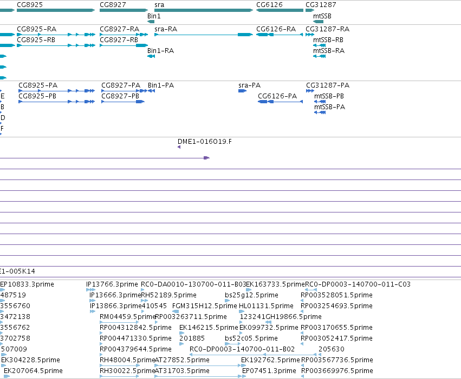Image resolution: width=461 pixels, height=379 pixels.
Task: Click RP003052417.5prime feature label
Action: [x=336, y=338]
